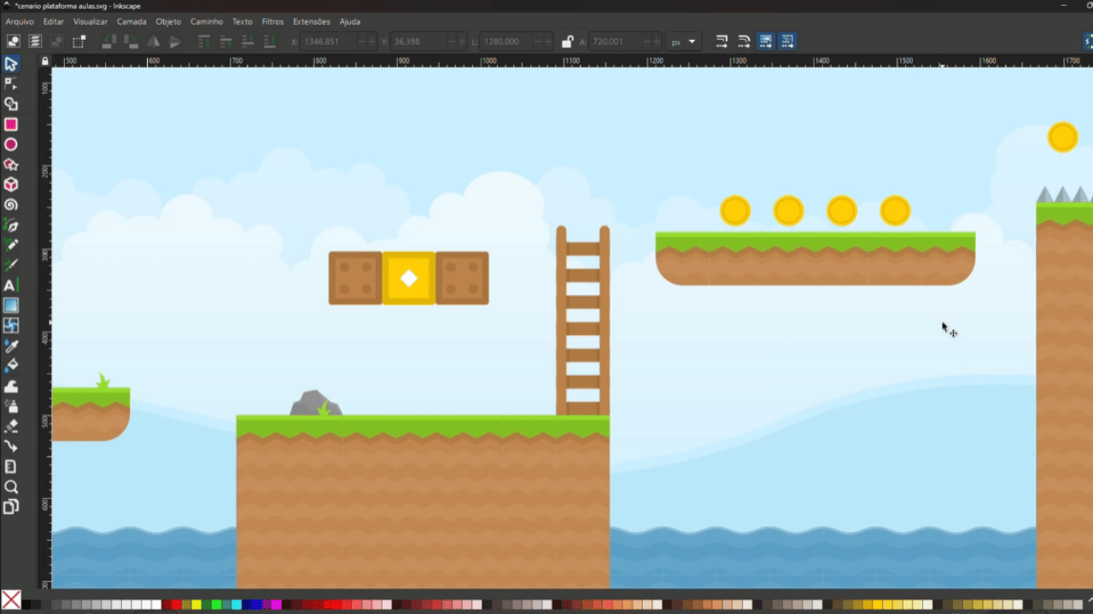Select the Gradient tool
Viewport: 1093px width, 614px height.
click(x=11, y=305)
